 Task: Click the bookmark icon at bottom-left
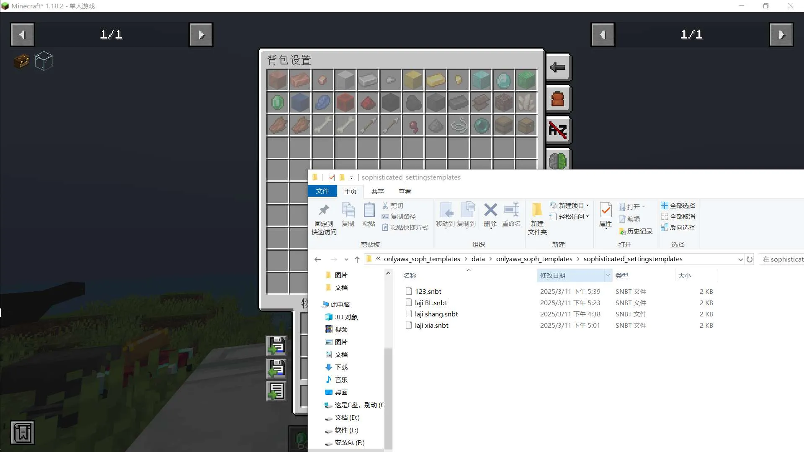coord(23,432)
